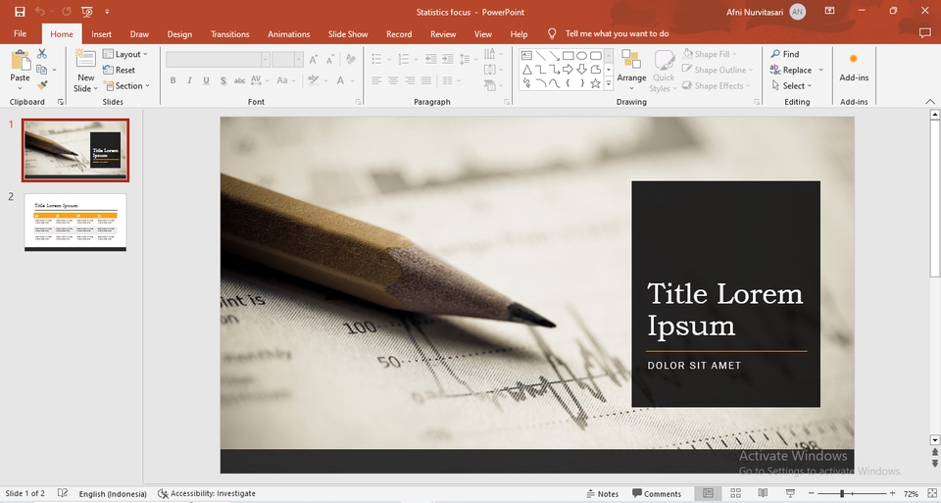This screenshot has height=503, width=941.
Task: Switch to the Review tab
Action: pyautogui.click(x=443, y=34)
